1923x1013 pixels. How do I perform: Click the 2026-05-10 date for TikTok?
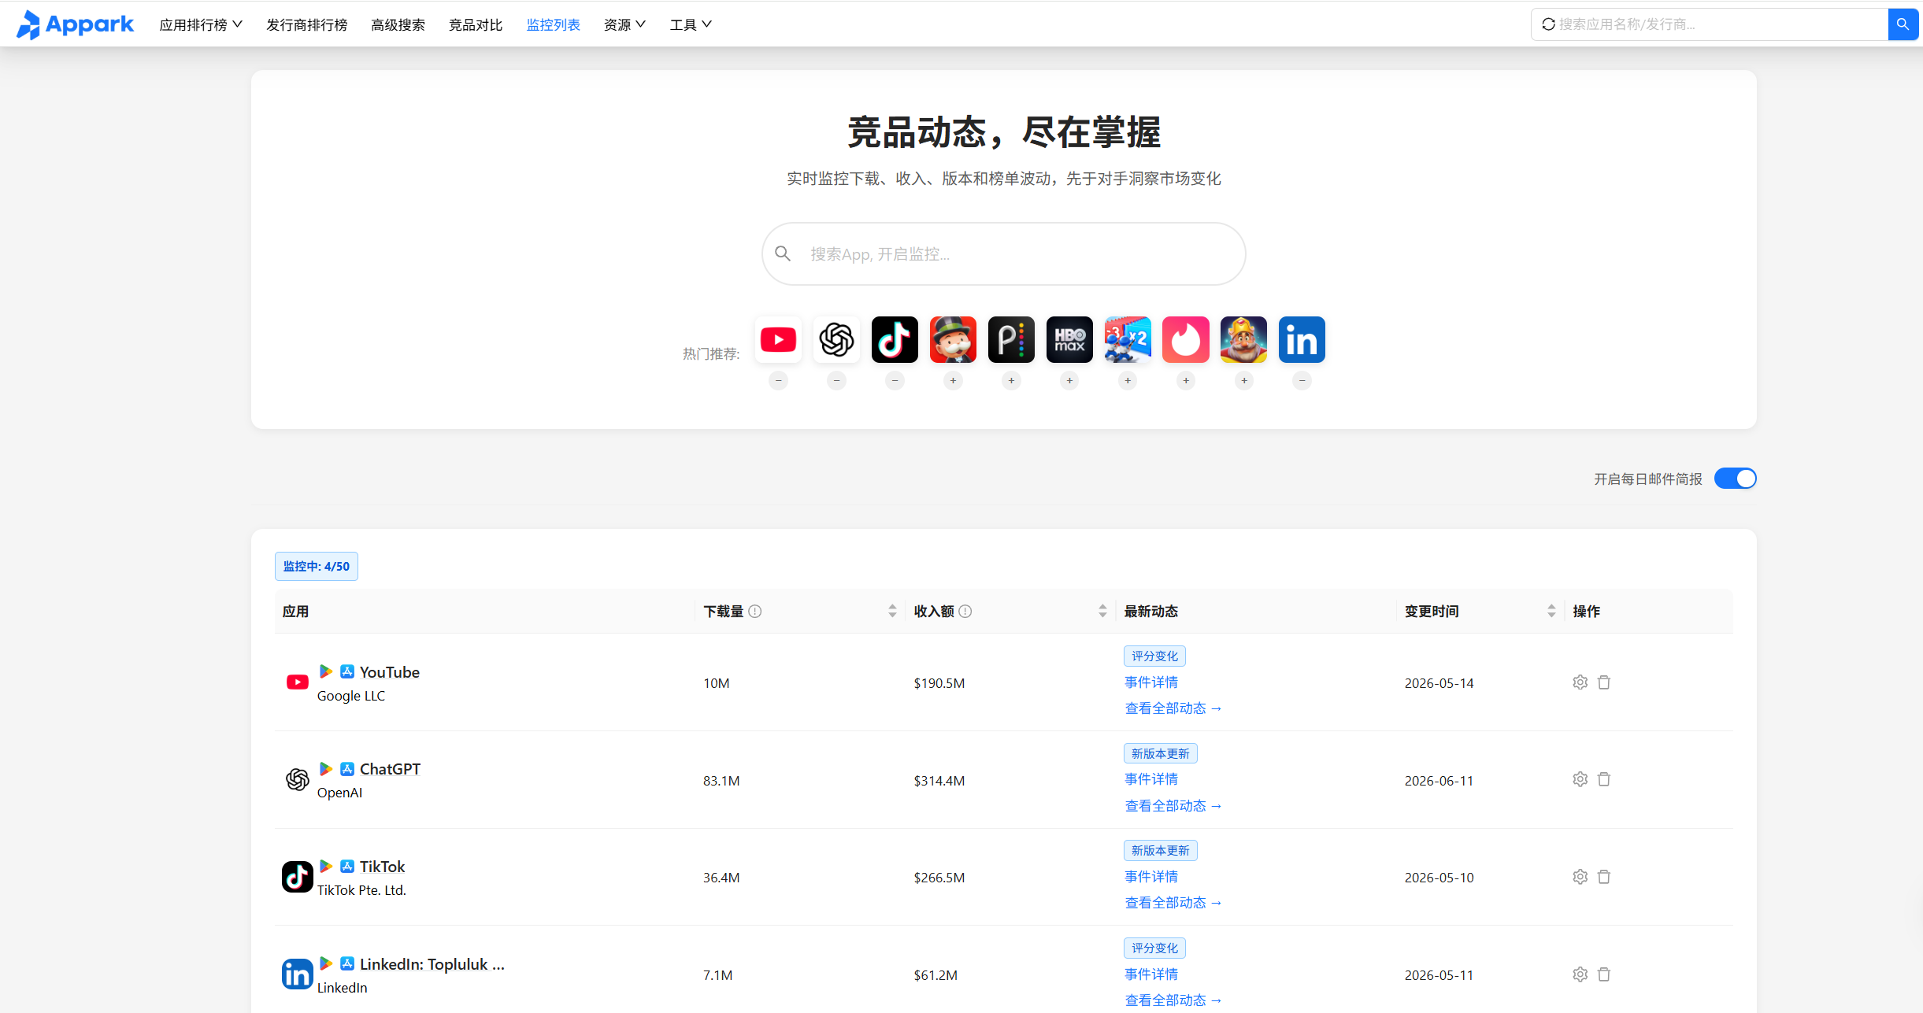1439,878
